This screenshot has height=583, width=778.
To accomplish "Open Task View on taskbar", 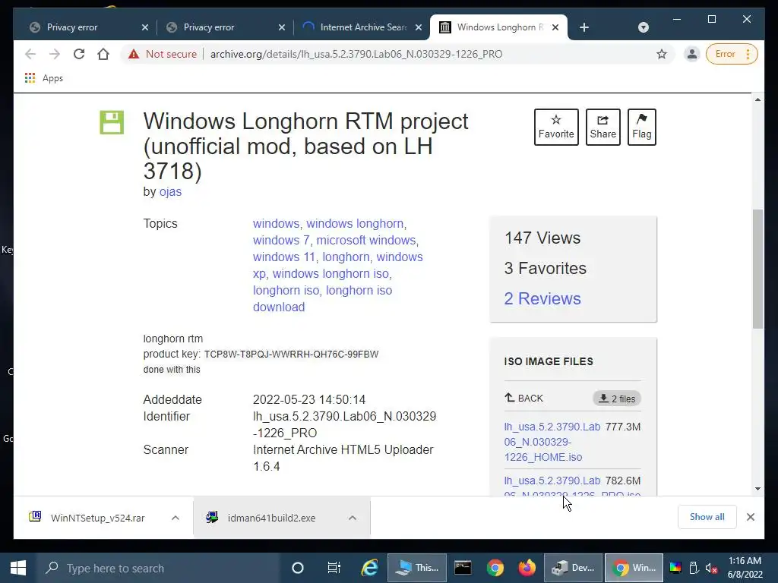I will pos(334,568).
